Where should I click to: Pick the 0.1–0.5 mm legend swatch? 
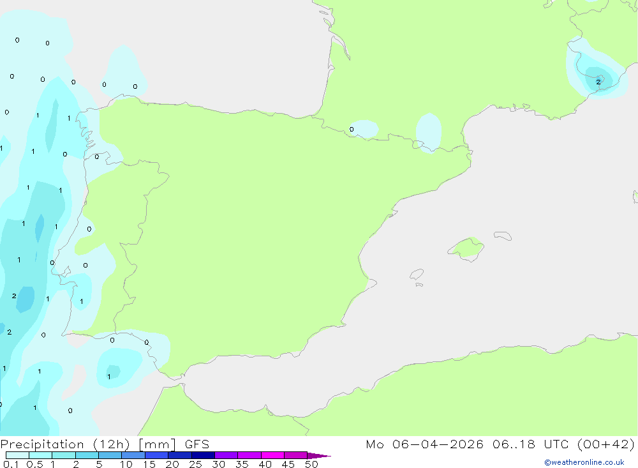[17, 455]
